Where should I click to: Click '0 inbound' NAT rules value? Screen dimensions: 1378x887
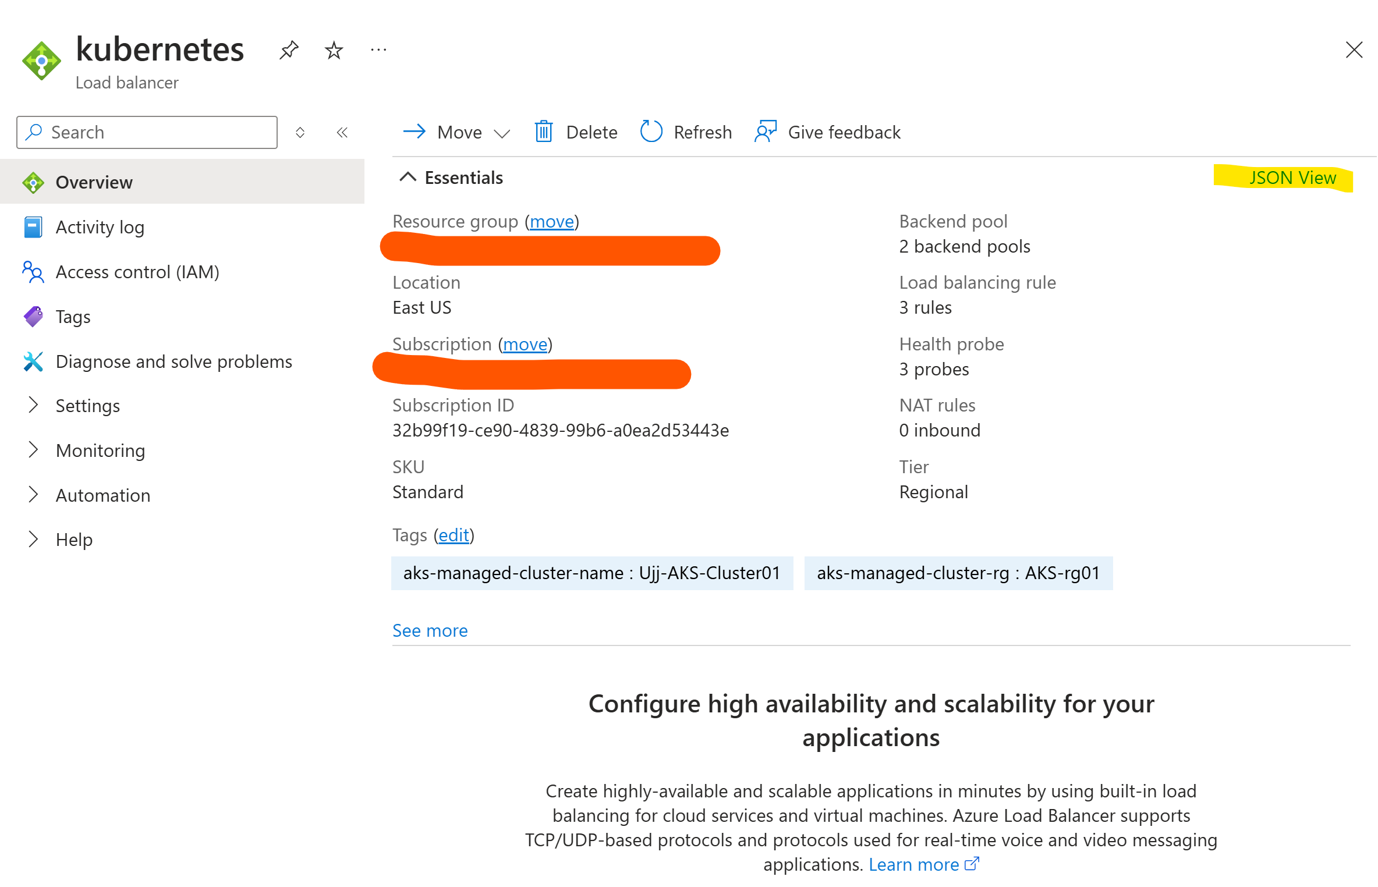940,431
